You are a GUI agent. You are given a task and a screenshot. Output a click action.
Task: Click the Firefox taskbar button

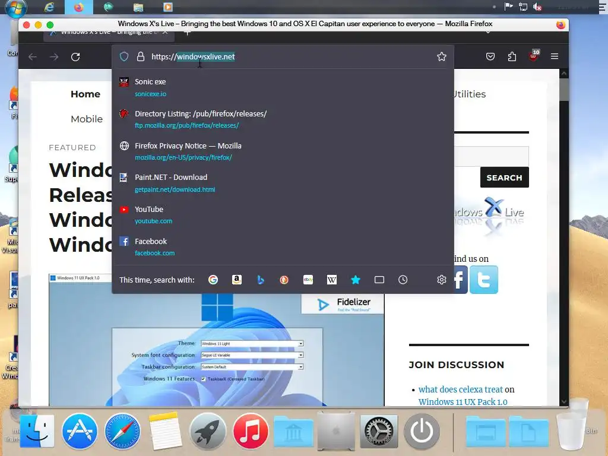[x=79, y=7]
